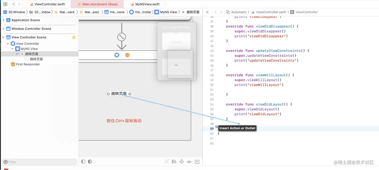Viewport: 379px width, 170px height.
Task: Click the 跳转页面 button breadcrumb at path end
Action: [191, 12]
